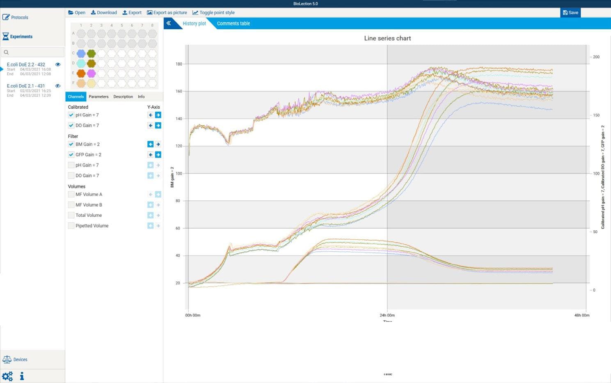This screenshot has width=611, height=383.
Task: Uncheck Calibrated pH Gain = 7
Action: coord(71,115)
